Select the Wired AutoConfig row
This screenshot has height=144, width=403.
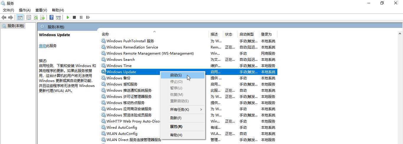pyautogui.click(x=189, y=127)
